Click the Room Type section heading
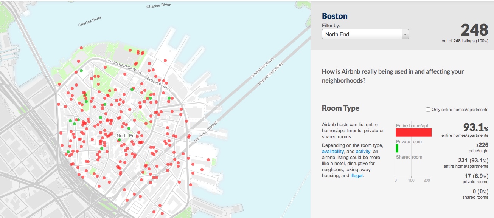Screen dimensions: 494x218 pos(340,108)
